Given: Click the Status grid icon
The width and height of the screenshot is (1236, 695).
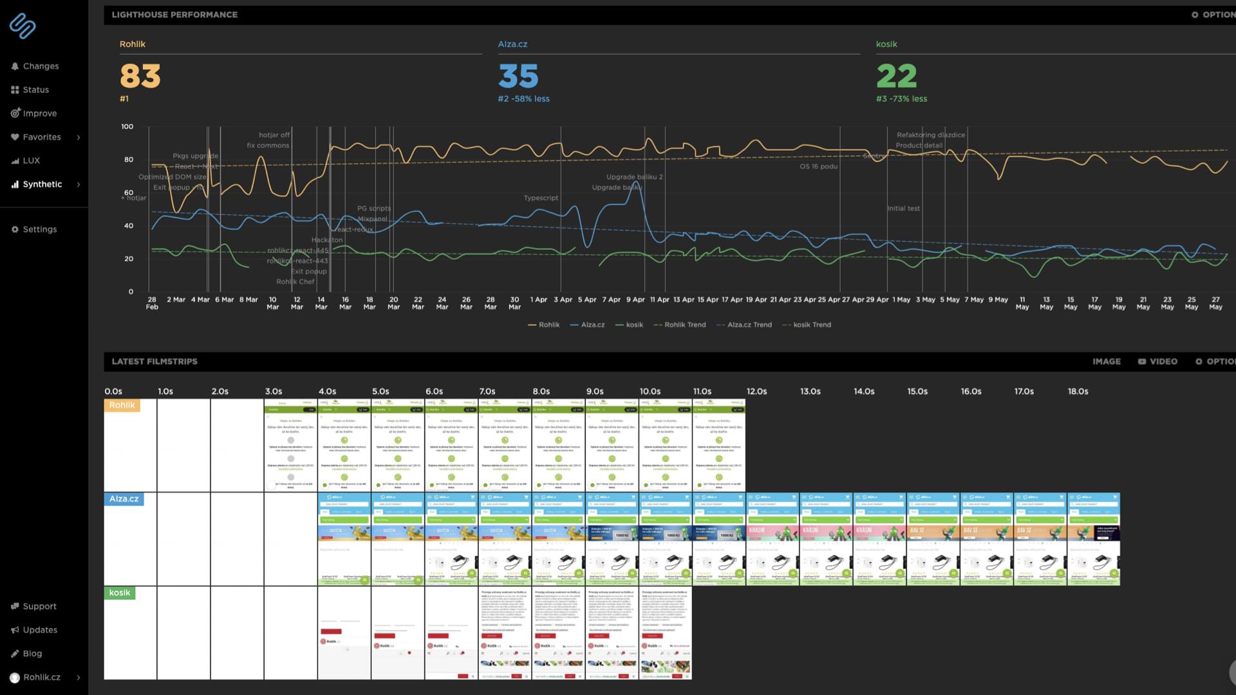Looking at the screenshot, I should click(x=15, y=90).
